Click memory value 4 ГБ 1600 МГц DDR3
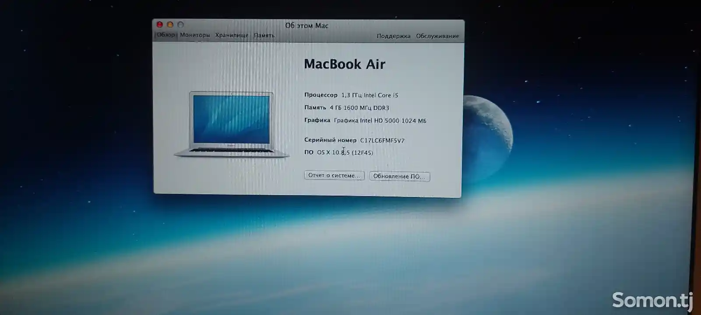This screenshot has height=315, width=701. pyautogui.click(x=359, y=108)
